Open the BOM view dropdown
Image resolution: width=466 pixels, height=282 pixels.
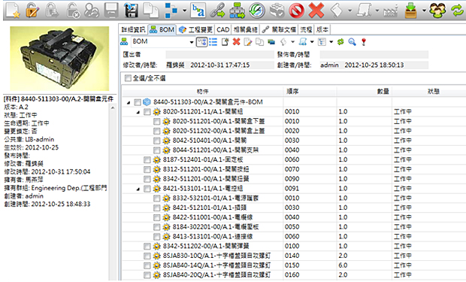pos(192,42)
